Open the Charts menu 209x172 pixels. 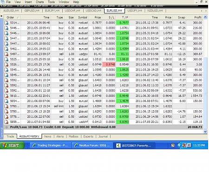coord(40,2)
